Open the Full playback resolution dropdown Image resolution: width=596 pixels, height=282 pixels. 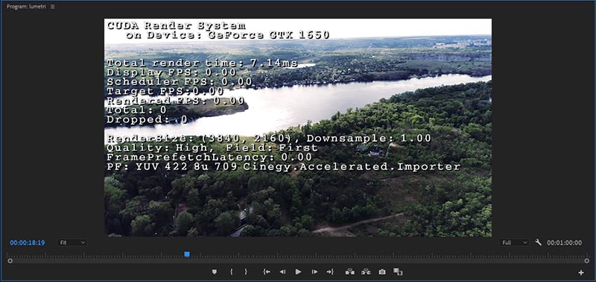514,242
